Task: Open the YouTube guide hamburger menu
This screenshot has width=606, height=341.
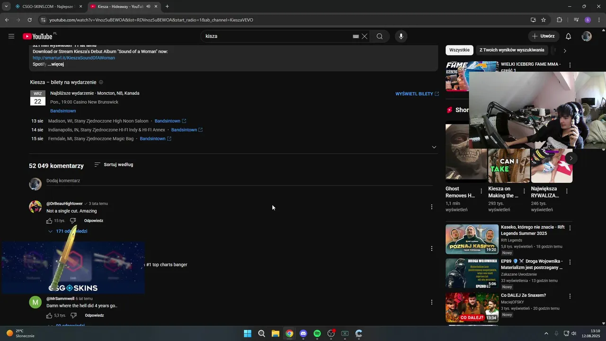Action: (11, 36)
